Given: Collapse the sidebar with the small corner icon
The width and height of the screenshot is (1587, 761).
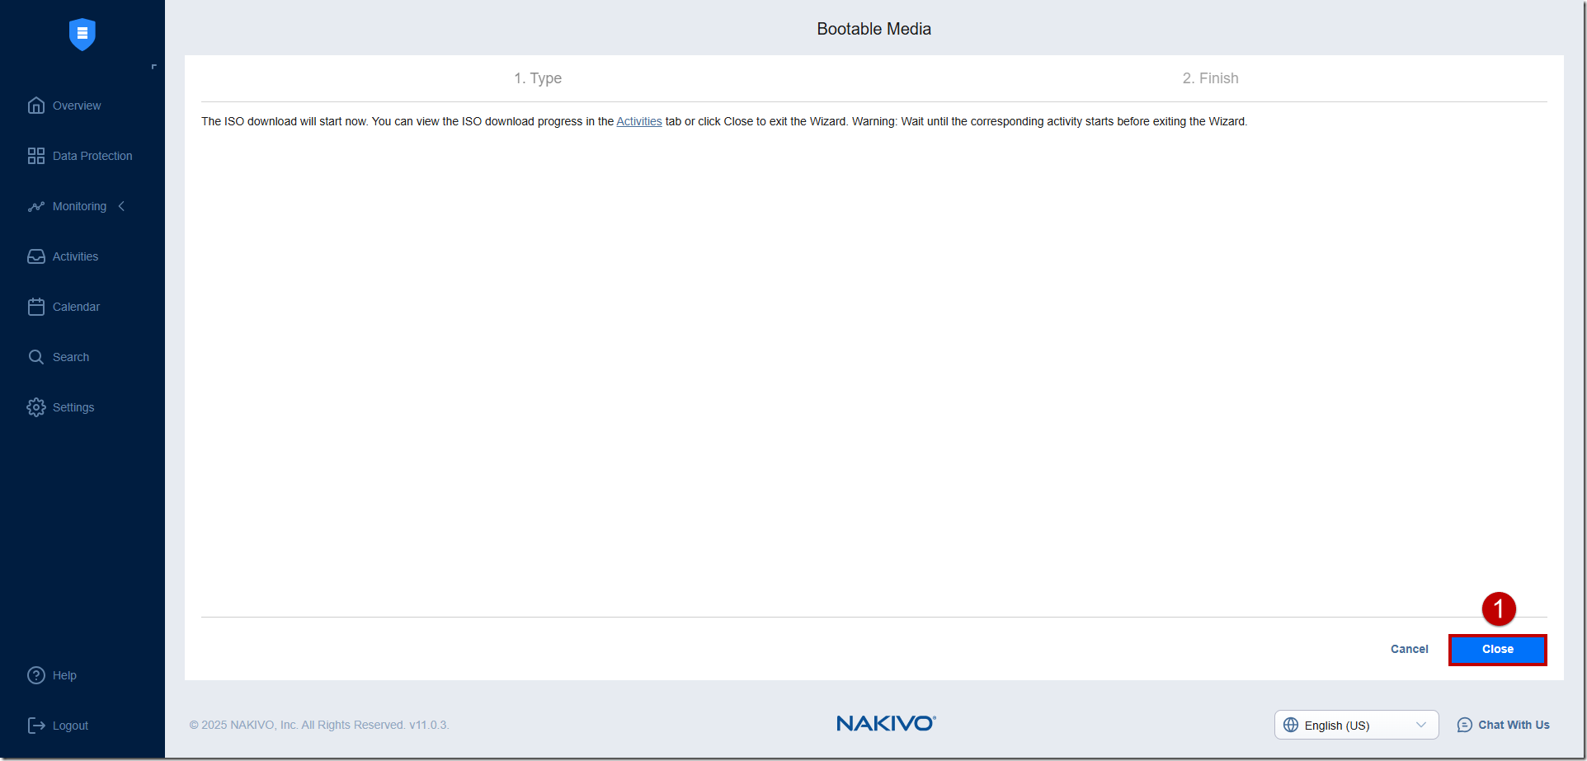Looking at the screenshot, I should (153, 67).
